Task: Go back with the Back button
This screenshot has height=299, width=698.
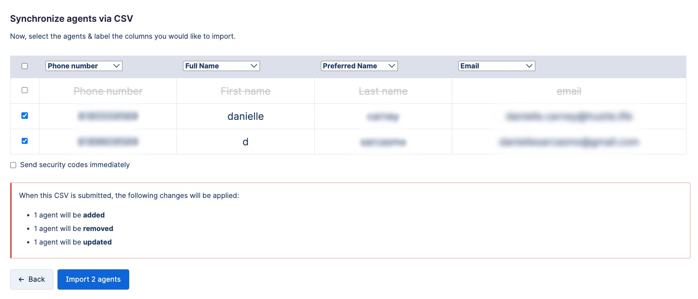Action: tap(32, 279)
